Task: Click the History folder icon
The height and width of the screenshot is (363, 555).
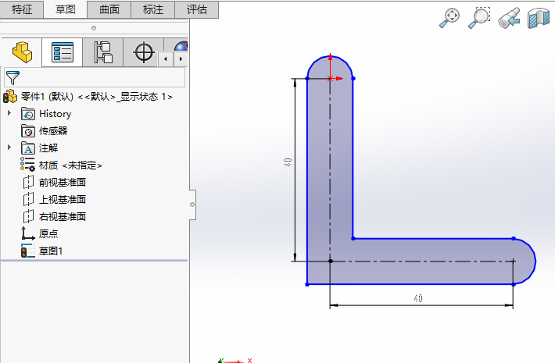Action: click(28, 114)
